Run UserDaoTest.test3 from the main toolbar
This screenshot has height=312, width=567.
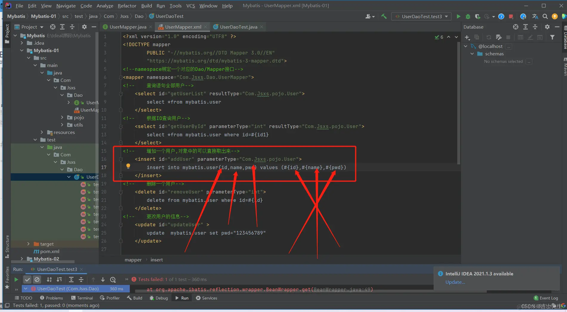[x=458, y=16]
